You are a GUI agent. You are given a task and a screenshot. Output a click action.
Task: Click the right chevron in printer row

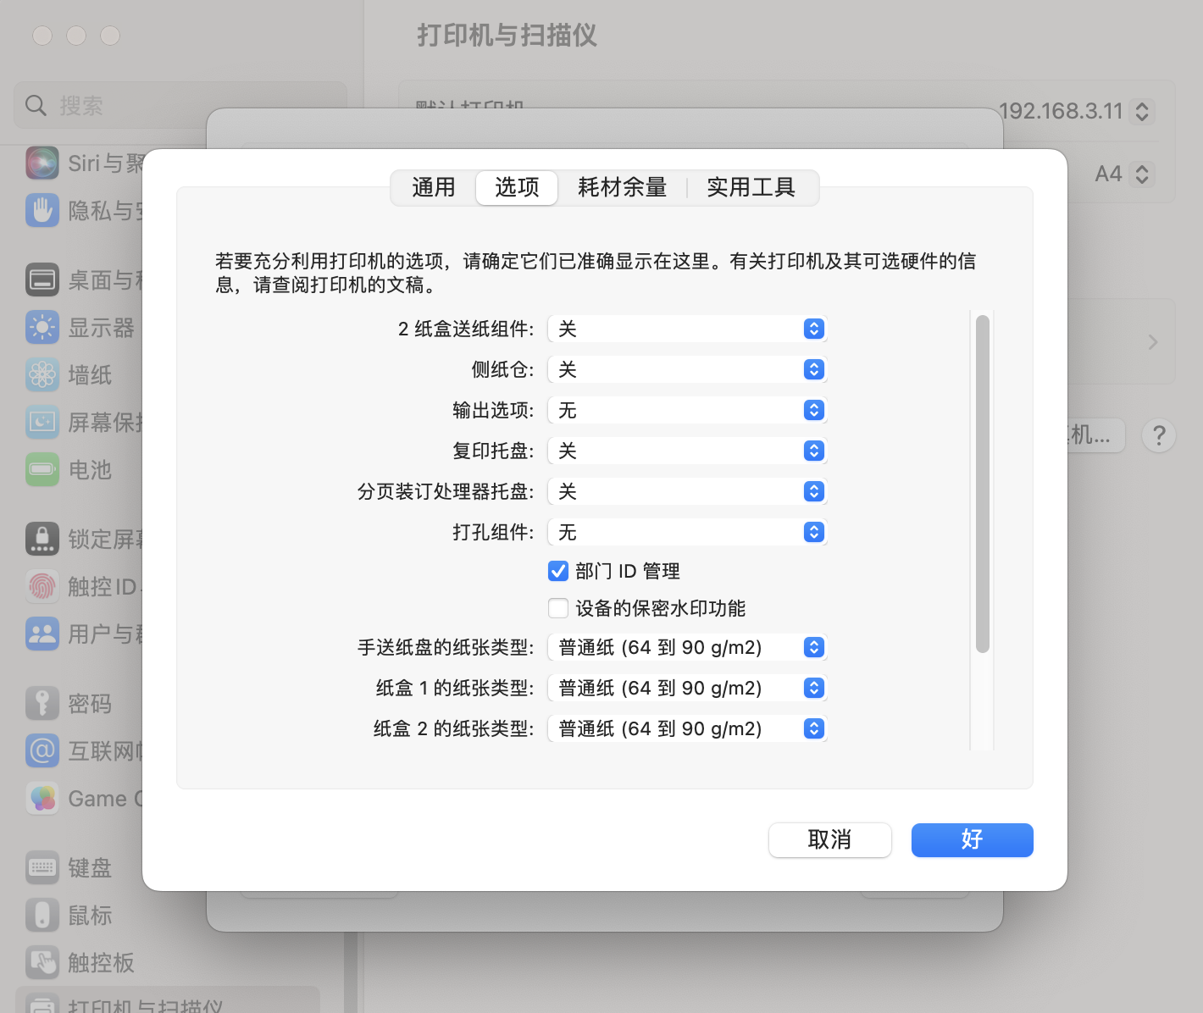click(x=1152, y=342)
